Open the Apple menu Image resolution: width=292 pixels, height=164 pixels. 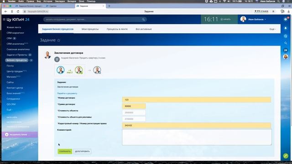click(x=4, y=1)
